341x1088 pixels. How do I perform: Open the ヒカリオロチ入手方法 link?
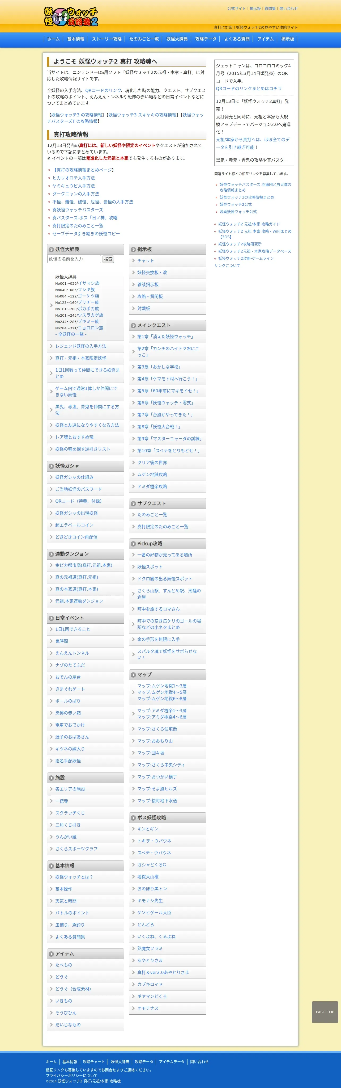(74, 178)
